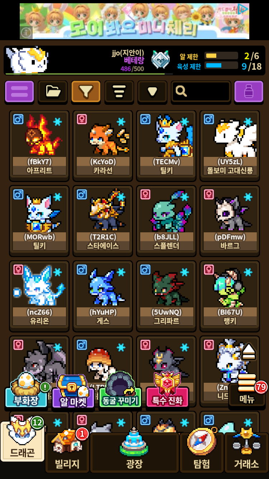Open the folder icon in toolbar

[53, 92]
